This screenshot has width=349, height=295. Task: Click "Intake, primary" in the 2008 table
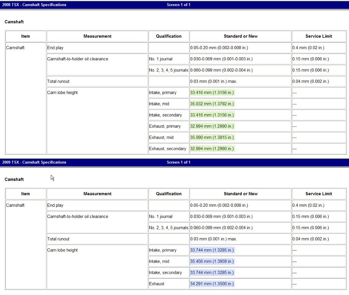[x=163, y=93]
